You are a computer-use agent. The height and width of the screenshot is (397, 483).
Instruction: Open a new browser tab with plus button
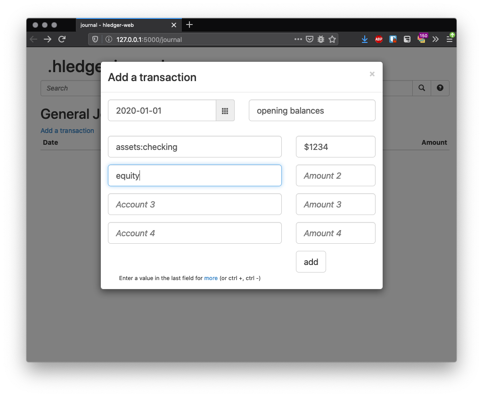(x=189, y=25)
